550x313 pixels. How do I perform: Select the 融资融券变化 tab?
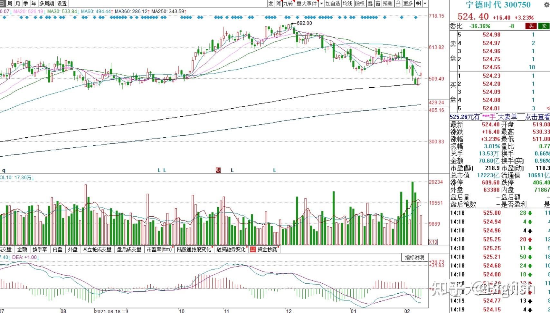tap(231, 249)
